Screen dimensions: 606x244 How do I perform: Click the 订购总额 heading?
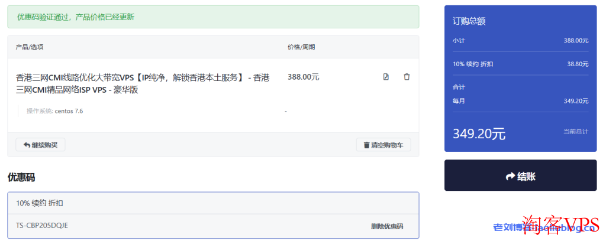click(x=469, y=21)
